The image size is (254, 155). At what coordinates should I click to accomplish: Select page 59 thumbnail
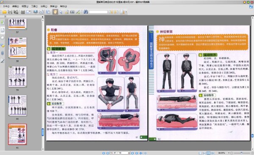tap(17, 76)
